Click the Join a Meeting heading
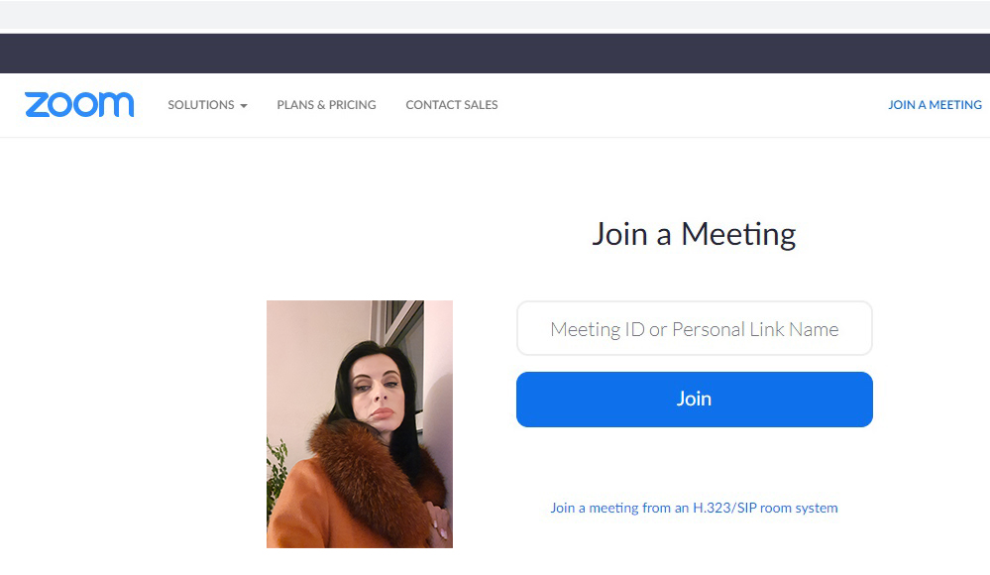Screen dimensions: 990x575 pyautogui.click(x=694, y=234)
